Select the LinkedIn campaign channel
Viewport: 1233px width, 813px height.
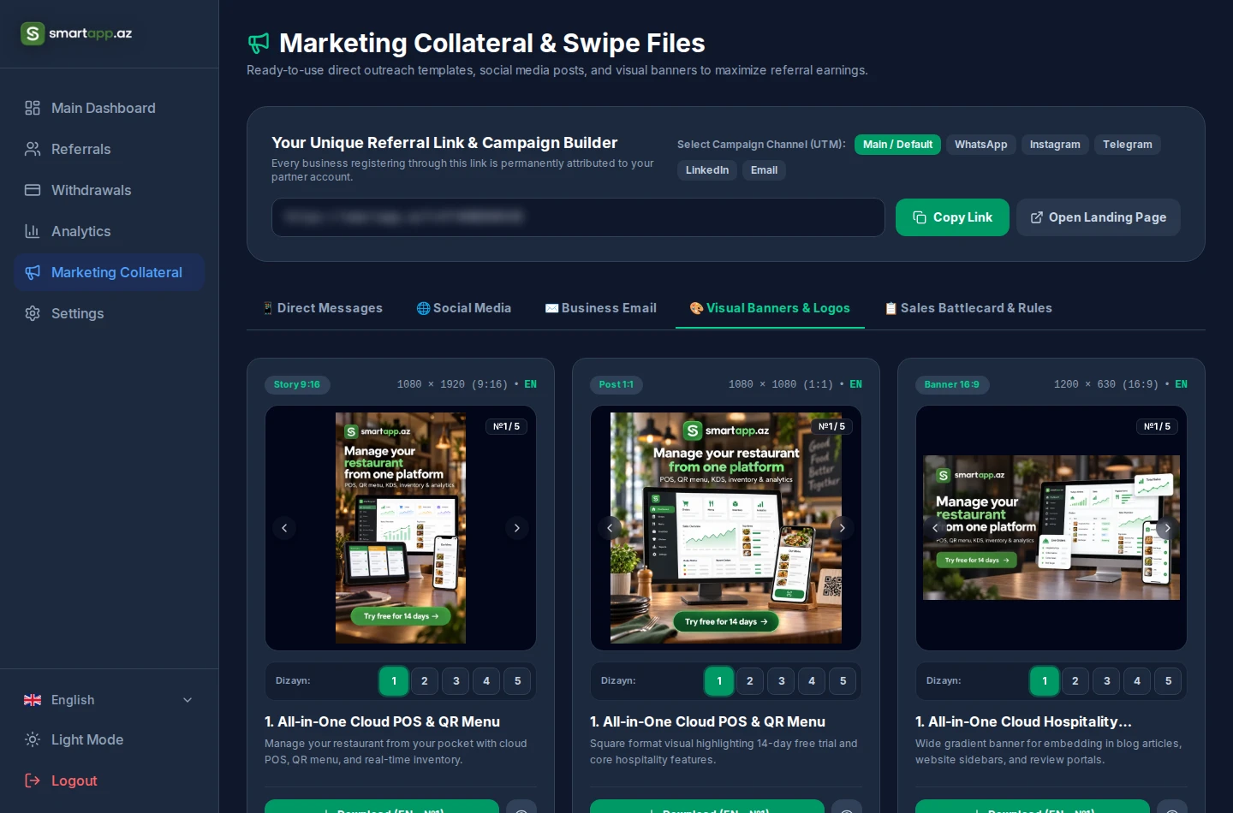click(707, 170)
